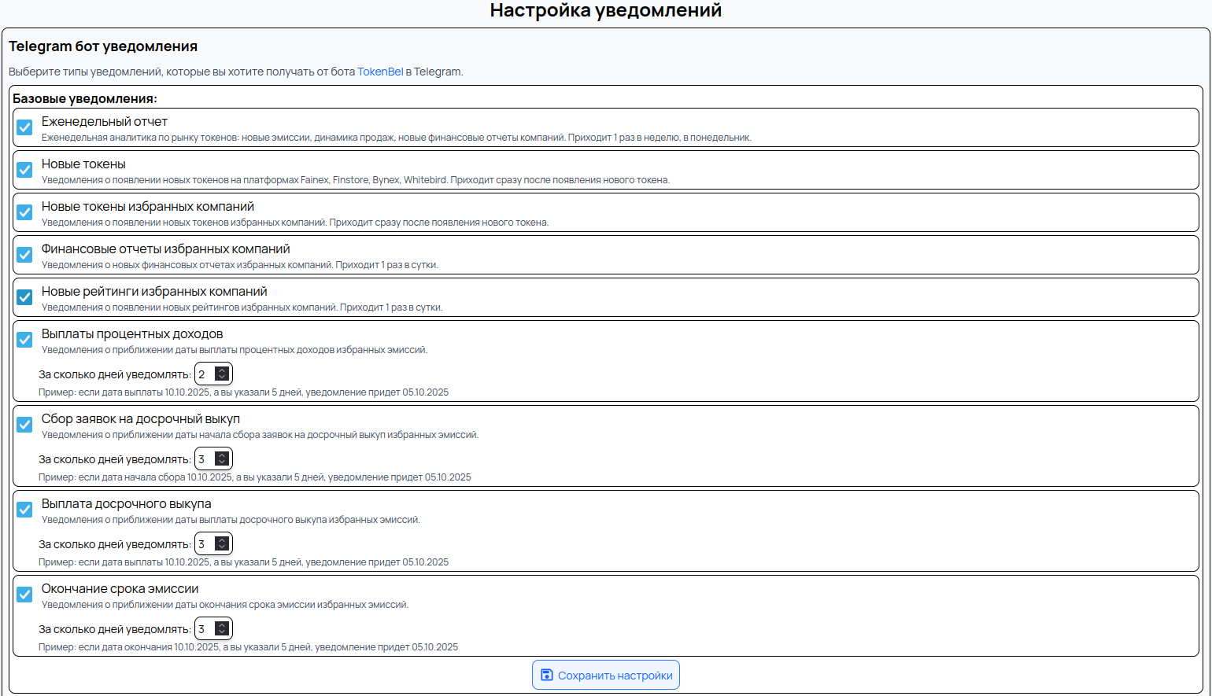Disable Выплаты процентных доходов checkbox
This screenshot has width=1212, height=696.
(24, 340)
